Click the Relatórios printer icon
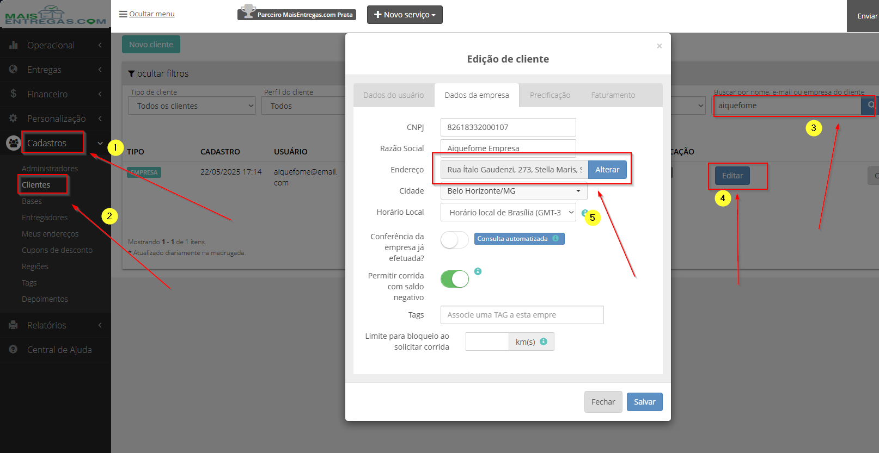The width and height of the screenshot is (879, 453). point(14,325)
